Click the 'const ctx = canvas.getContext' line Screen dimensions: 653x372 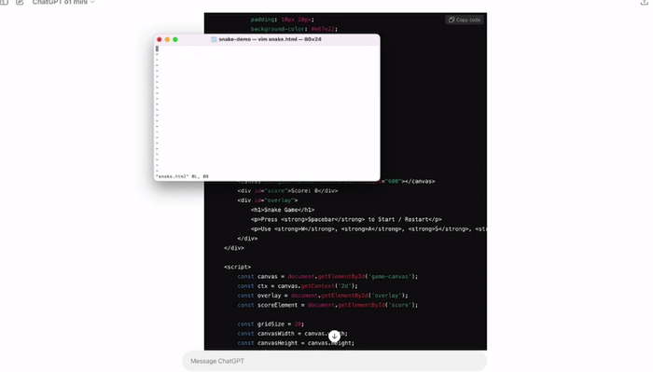(298, 286)
